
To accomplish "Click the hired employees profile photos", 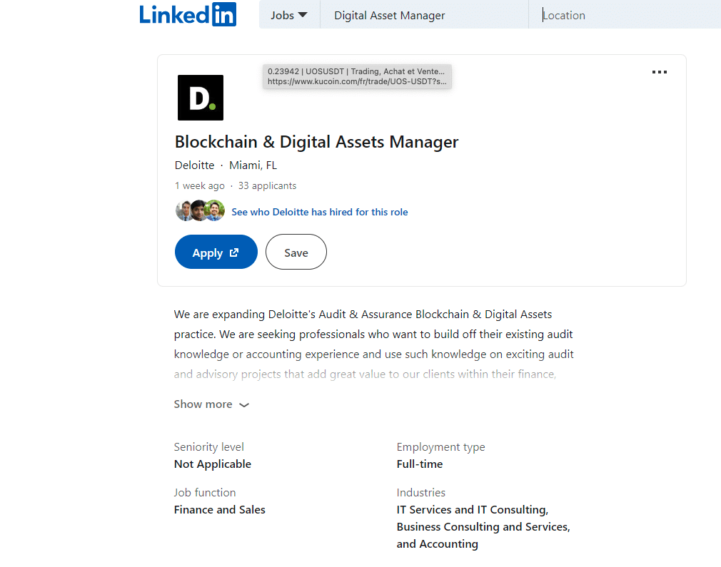I will pyautogui.click(x=200, y=211).
